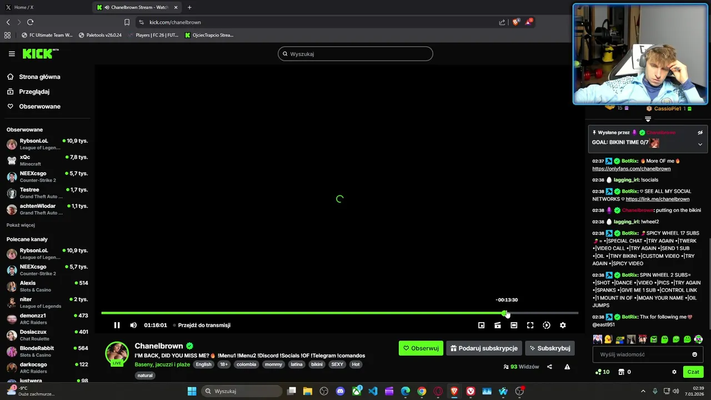
Task: Report stream with warning triangle icon
Action: coord(567,367)
